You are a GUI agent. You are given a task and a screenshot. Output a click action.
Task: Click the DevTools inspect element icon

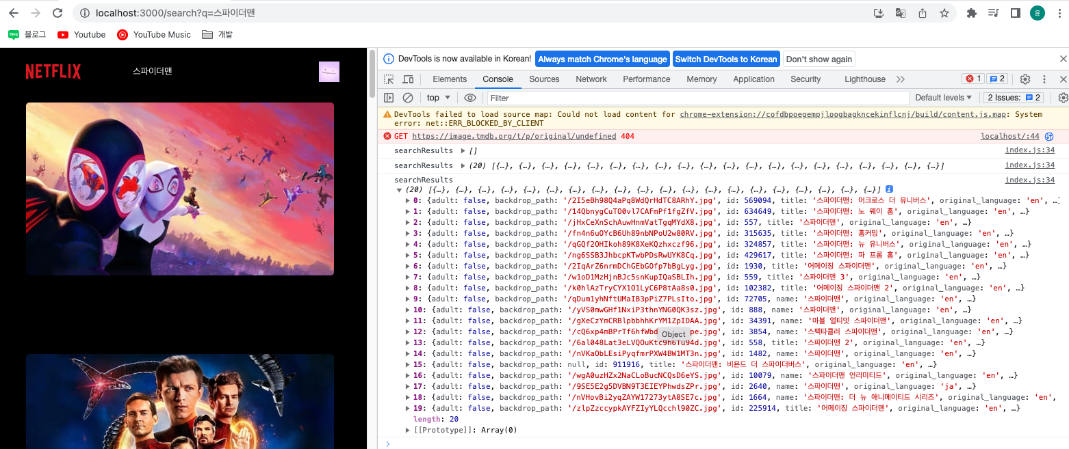pos(389,79)
